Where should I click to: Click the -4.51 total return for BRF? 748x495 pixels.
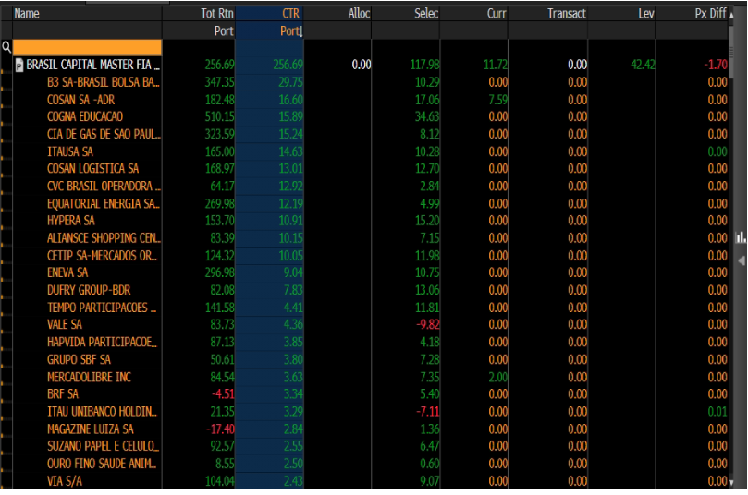(x=223, y=394)
